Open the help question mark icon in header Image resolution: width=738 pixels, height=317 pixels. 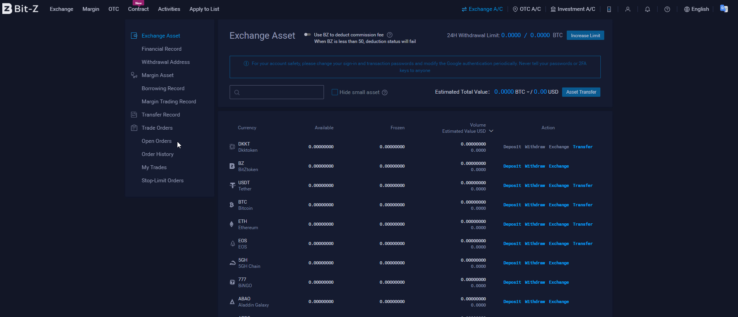pyautogui.click(x=667, y=9)
